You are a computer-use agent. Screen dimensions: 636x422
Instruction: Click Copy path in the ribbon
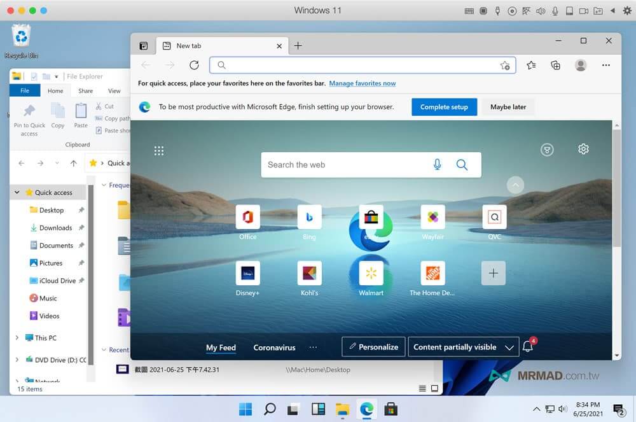click(113, 118)
